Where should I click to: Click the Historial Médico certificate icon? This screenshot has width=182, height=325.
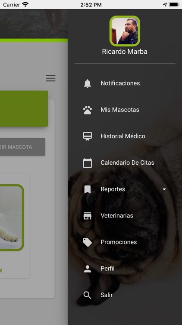[x=88, y=136]
